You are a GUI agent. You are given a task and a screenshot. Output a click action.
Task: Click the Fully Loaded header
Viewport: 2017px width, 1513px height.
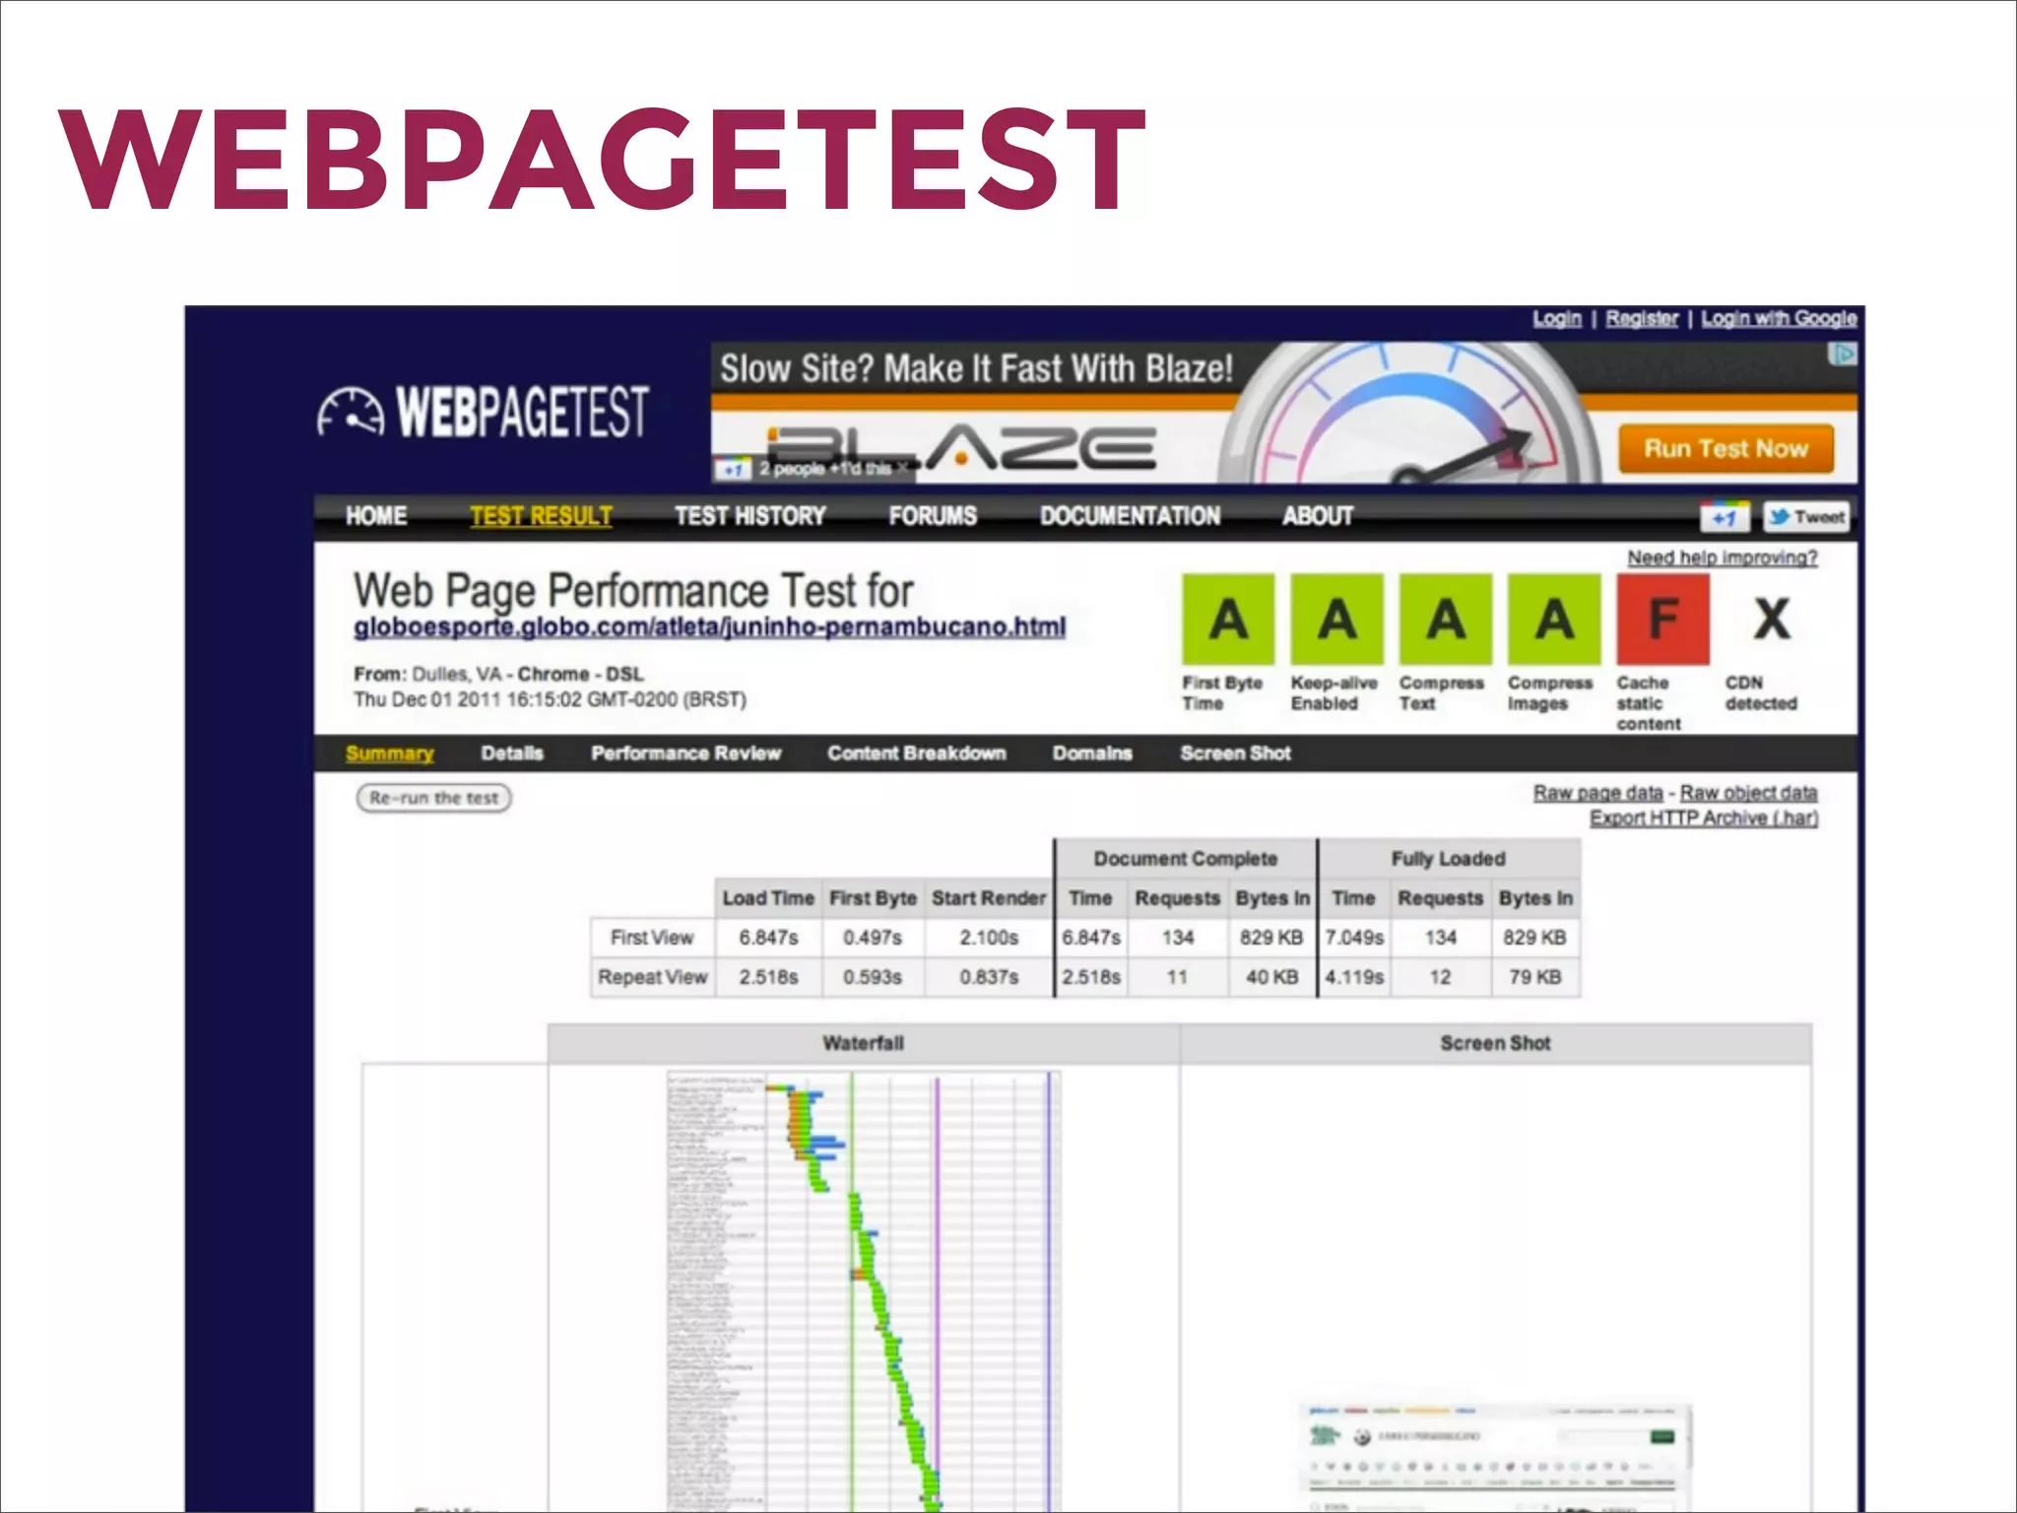tap(1449, 859)
